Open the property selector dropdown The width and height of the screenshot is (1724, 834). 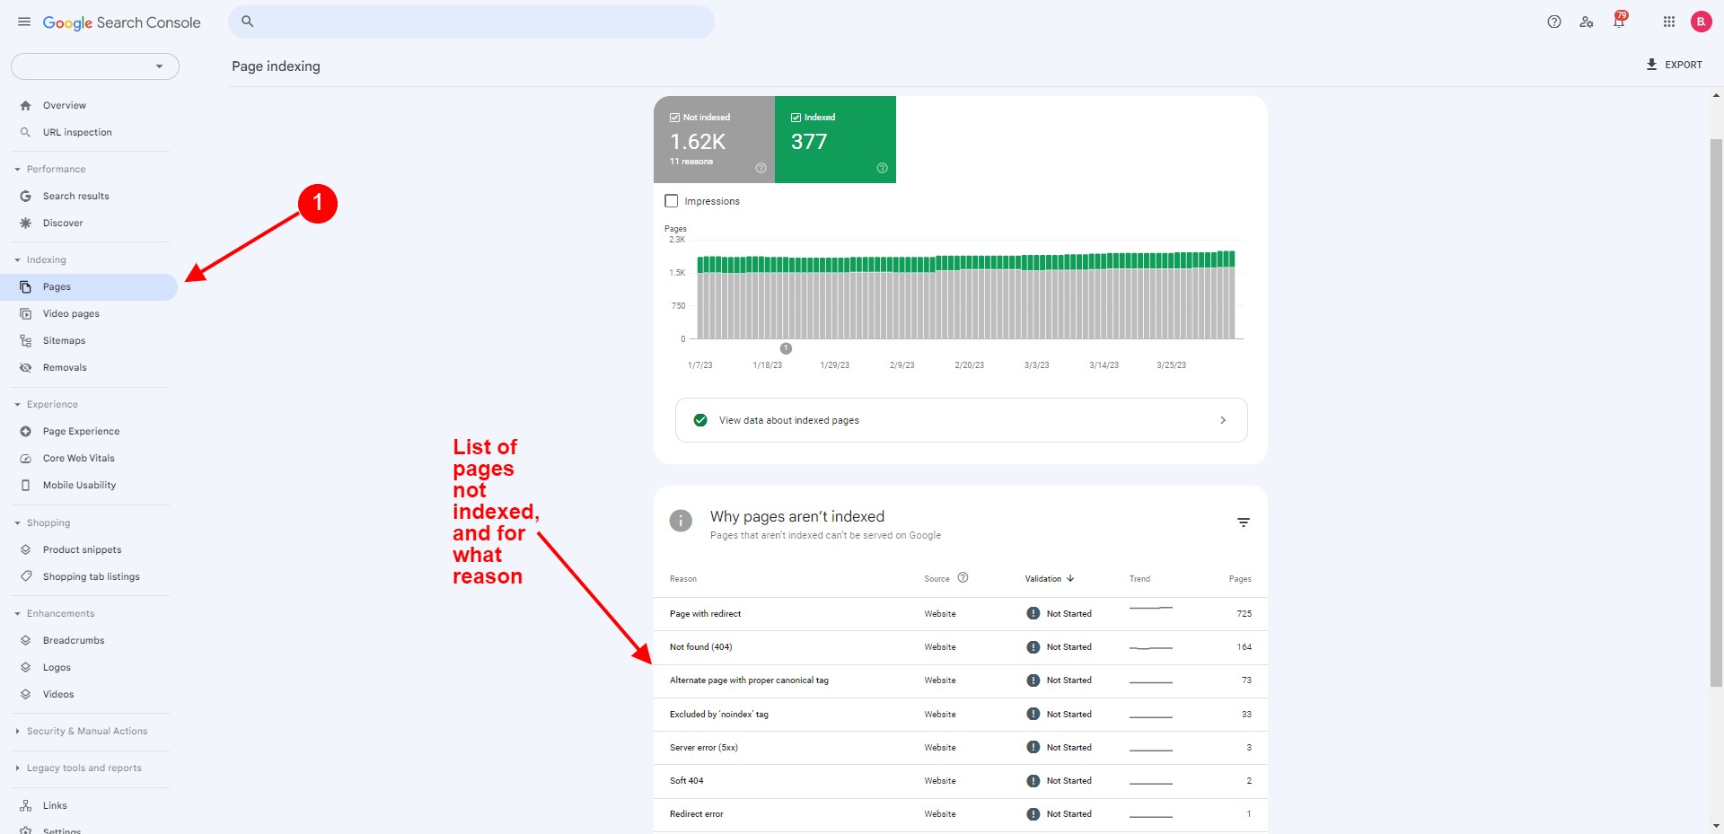point(95,66)
